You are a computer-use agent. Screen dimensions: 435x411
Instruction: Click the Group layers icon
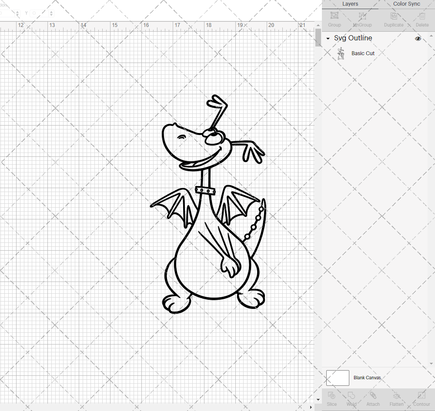click(x=334, y=16)
